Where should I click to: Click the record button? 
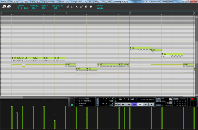151,104
